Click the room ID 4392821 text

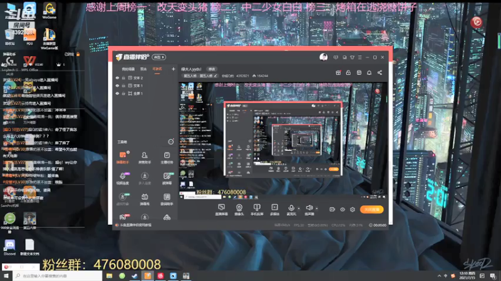pos(242,76)
